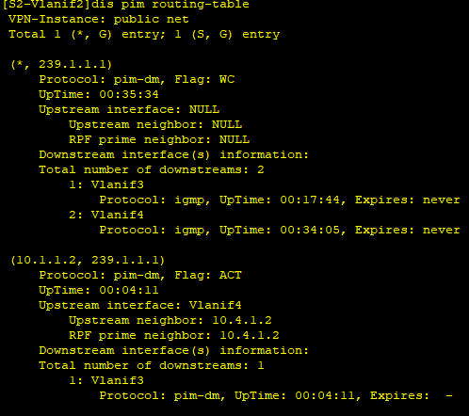Image resolution: width=469 pixels, height=416 pixels.
Task: Click 'RPF prime neighbor: NULL' line
Action: click(159, 139)
